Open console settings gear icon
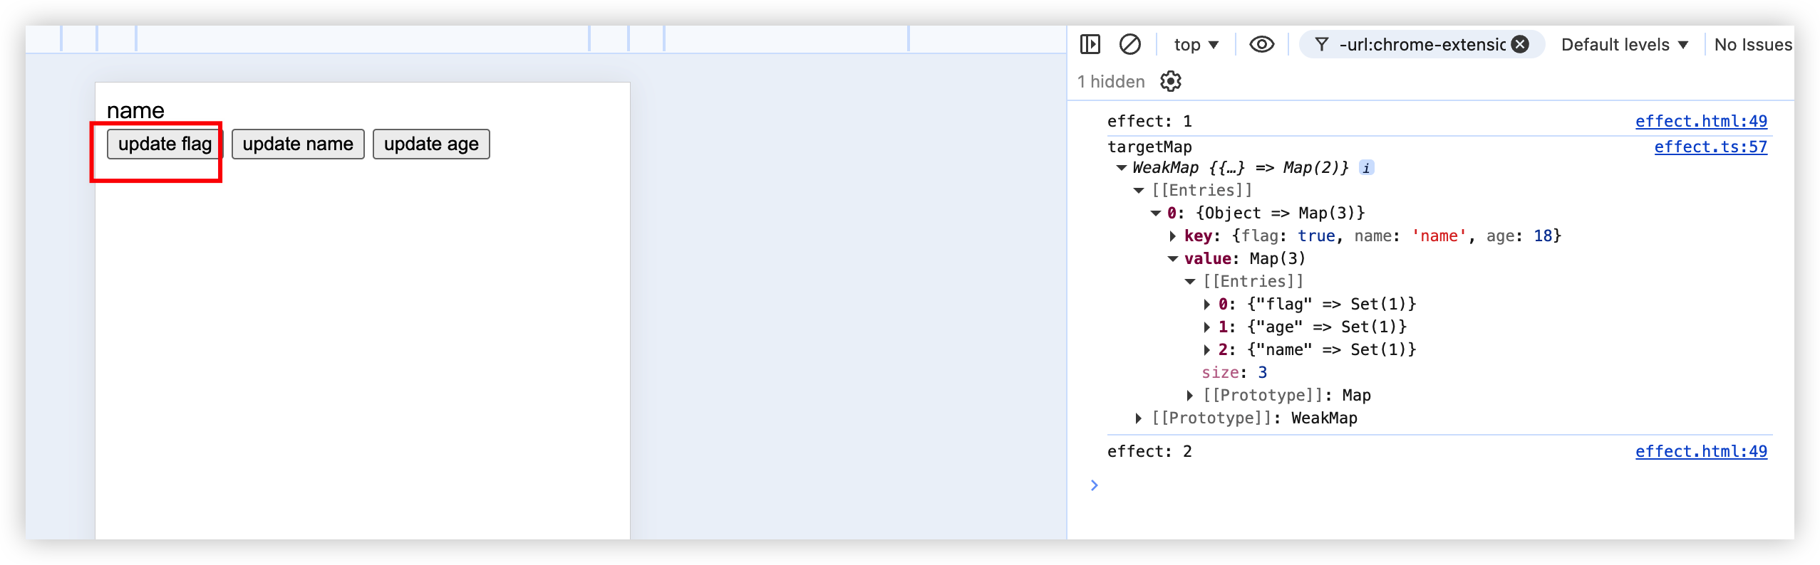 tap(1171, 82)
